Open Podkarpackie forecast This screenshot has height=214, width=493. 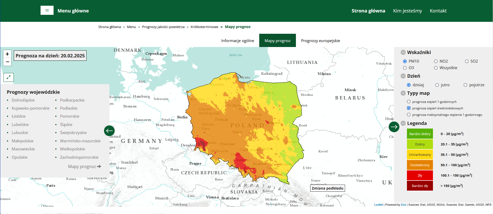(x=72, y=100)
